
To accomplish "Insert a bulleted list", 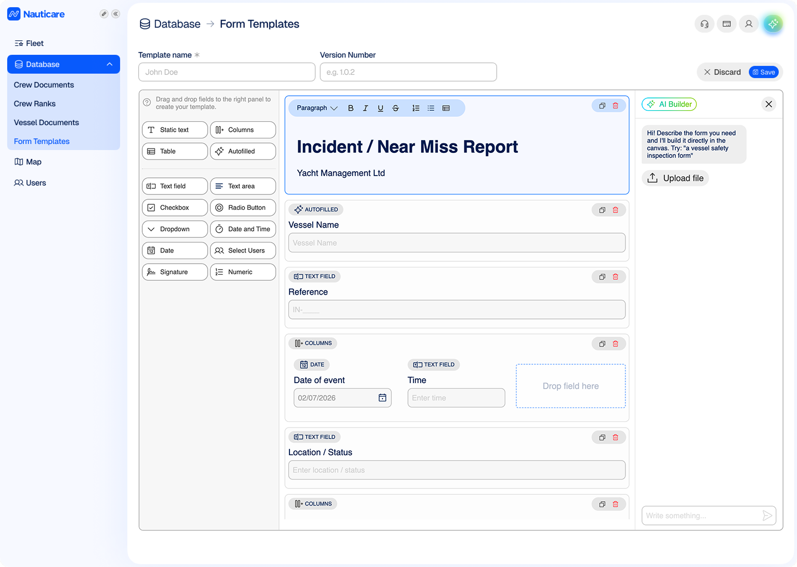I will [431, 108].
